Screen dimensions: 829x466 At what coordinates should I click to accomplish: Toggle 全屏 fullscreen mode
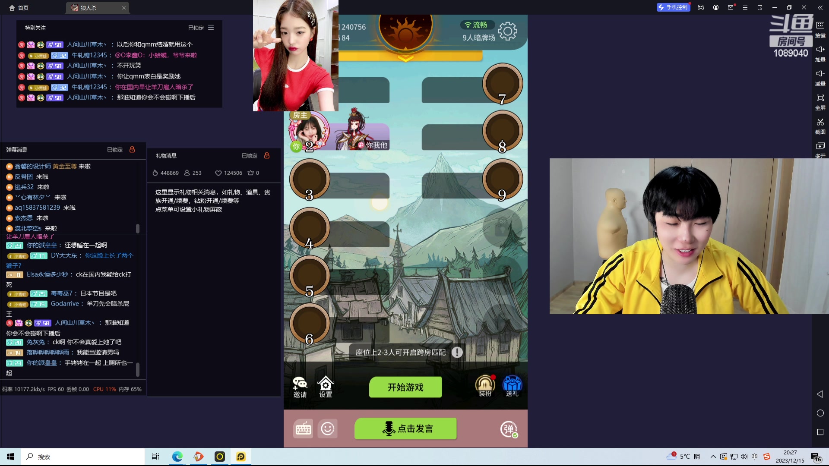820,102
